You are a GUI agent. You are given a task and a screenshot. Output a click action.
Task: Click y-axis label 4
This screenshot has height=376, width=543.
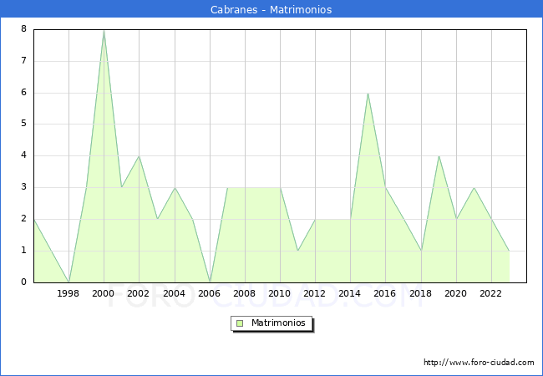23,155
